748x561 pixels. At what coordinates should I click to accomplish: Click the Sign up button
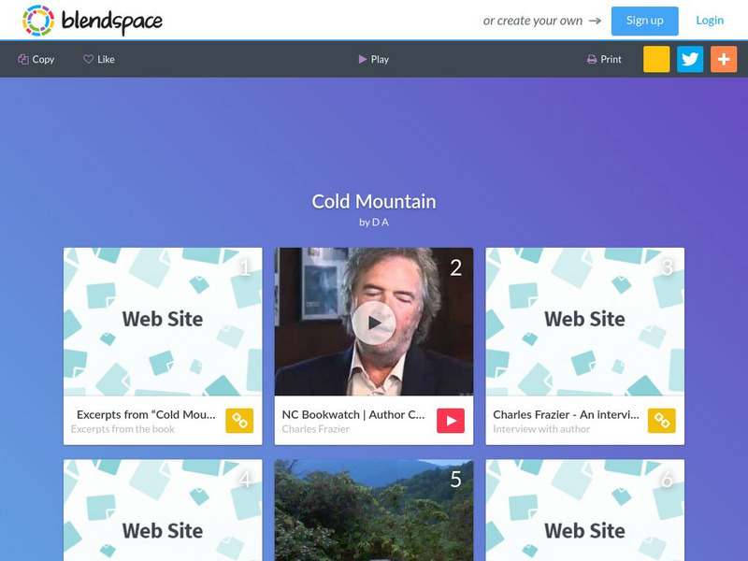(x=644, y=21)
